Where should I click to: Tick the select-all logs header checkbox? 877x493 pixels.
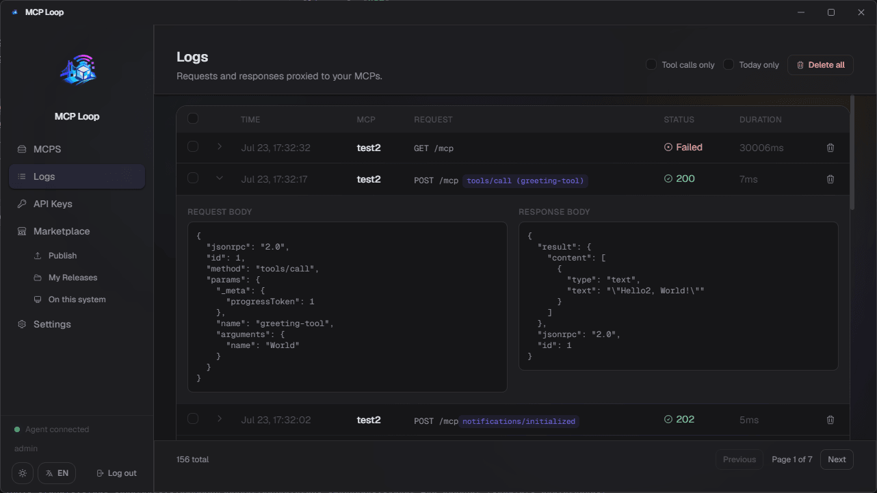[x=193, y=118]
